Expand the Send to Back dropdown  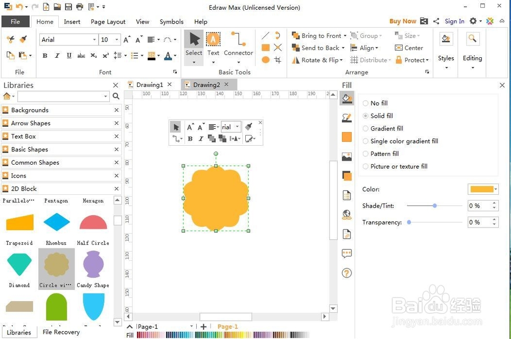coord(343,48)
